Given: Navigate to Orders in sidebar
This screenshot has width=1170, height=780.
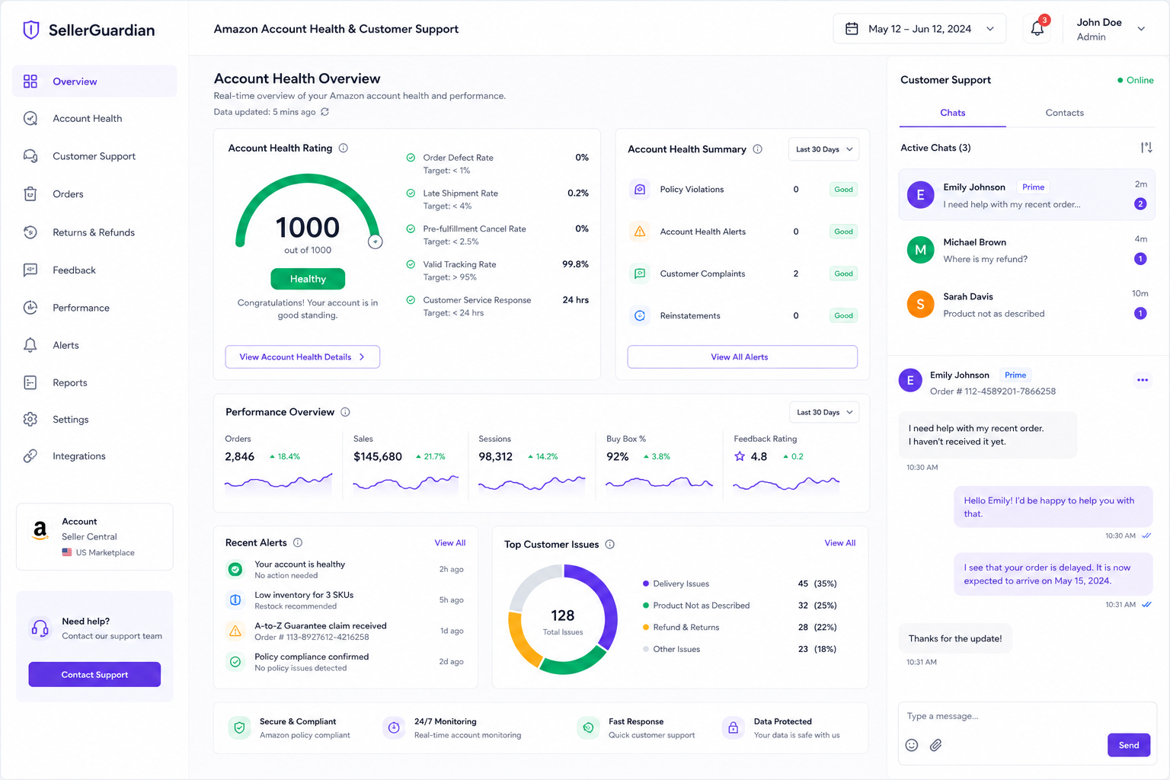Looking at the screenshot, I should click(94, 194).
